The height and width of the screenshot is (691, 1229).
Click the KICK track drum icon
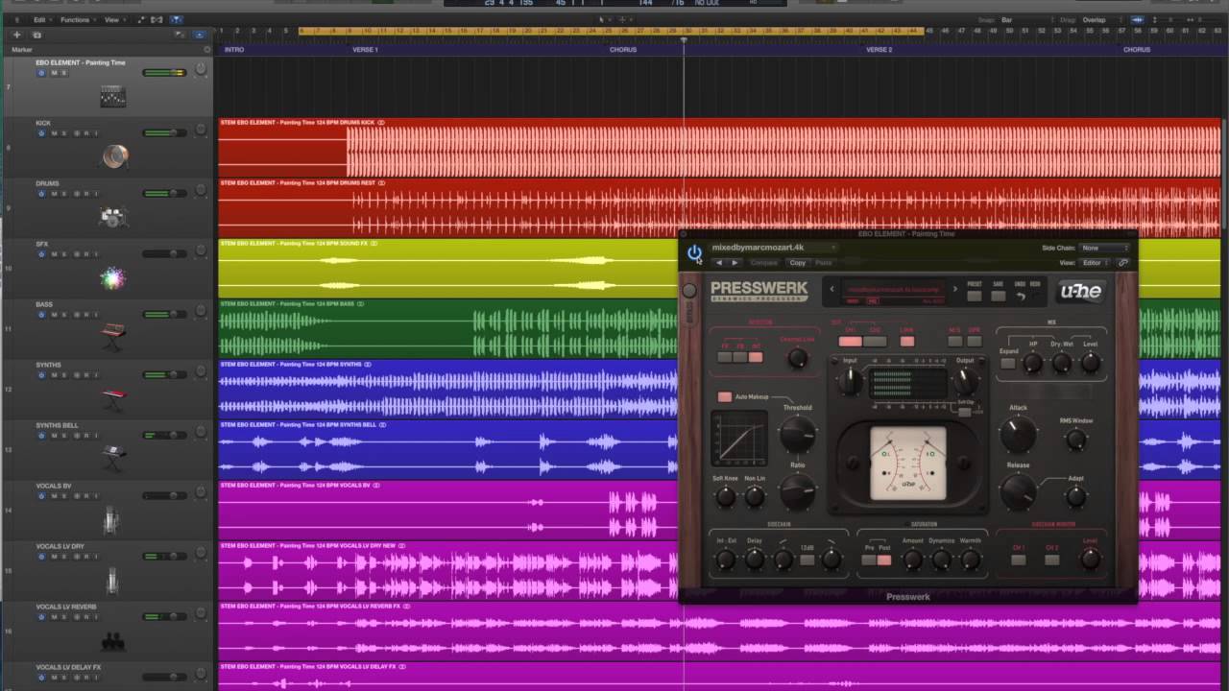coord(114,155)
